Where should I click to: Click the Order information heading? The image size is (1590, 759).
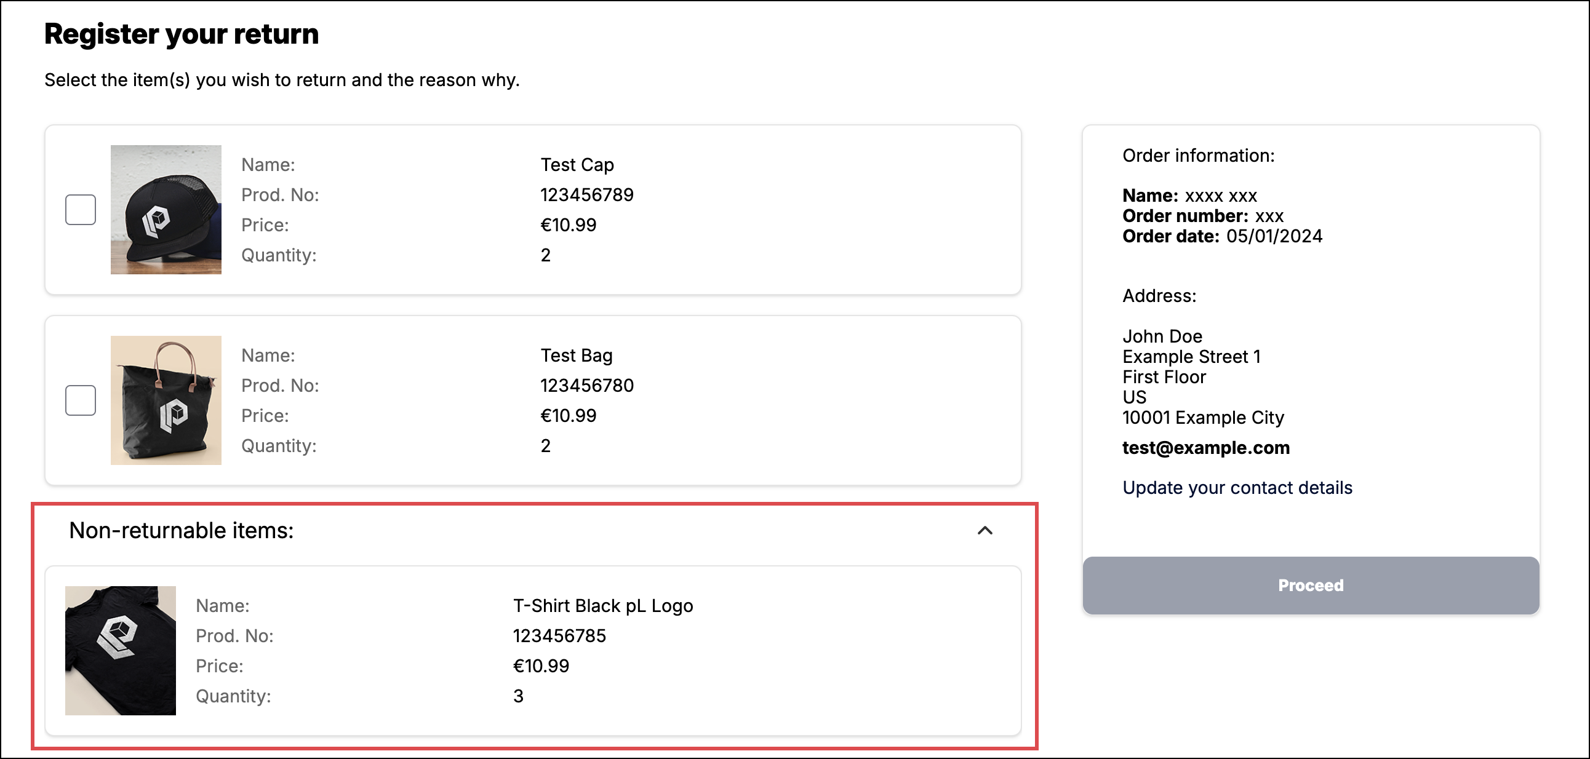click(x=1198, y=156)
